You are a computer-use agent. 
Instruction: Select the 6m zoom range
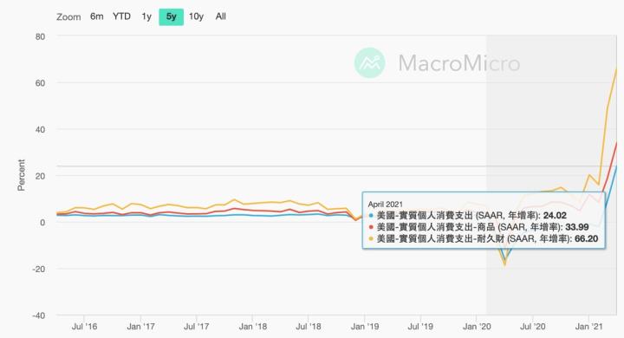click(x=97, y=16)
